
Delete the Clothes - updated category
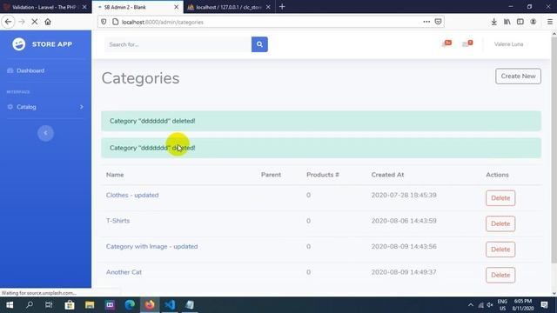click(500, 198)
